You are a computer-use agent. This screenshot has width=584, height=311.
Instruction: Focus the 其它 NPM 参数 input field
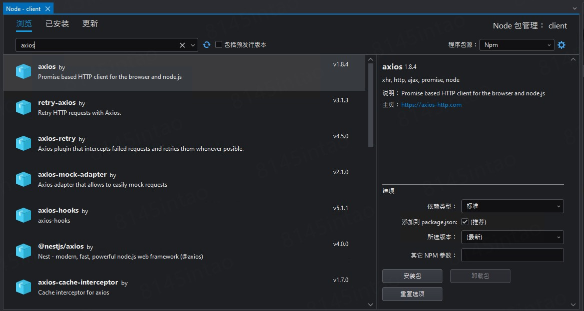click(512, 255)
